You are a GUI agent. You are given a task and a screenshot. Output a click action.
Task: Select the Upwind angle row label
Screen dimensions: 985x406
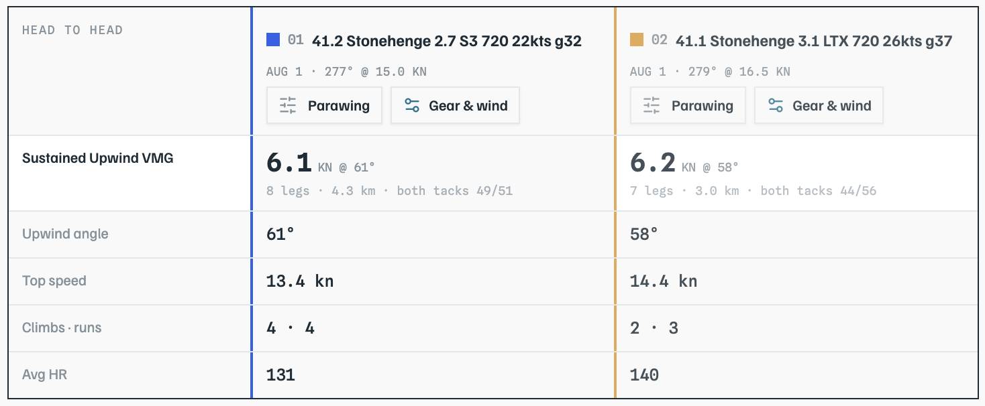tap(65, 234)
